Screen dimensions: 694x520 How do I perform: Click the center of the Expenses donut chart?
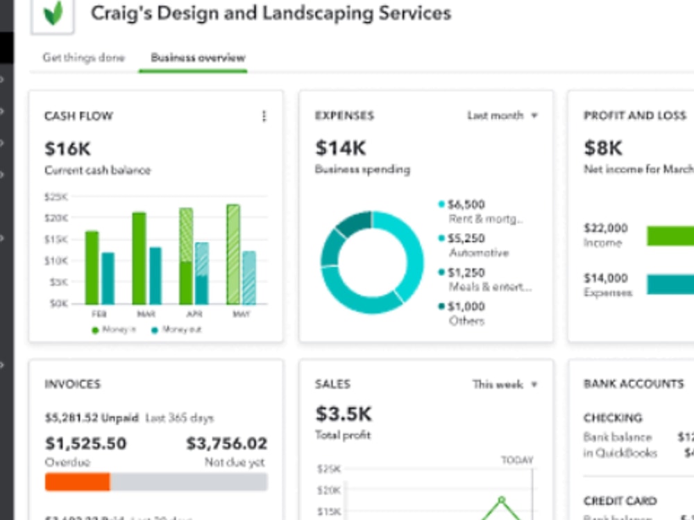tap(371, 262)
